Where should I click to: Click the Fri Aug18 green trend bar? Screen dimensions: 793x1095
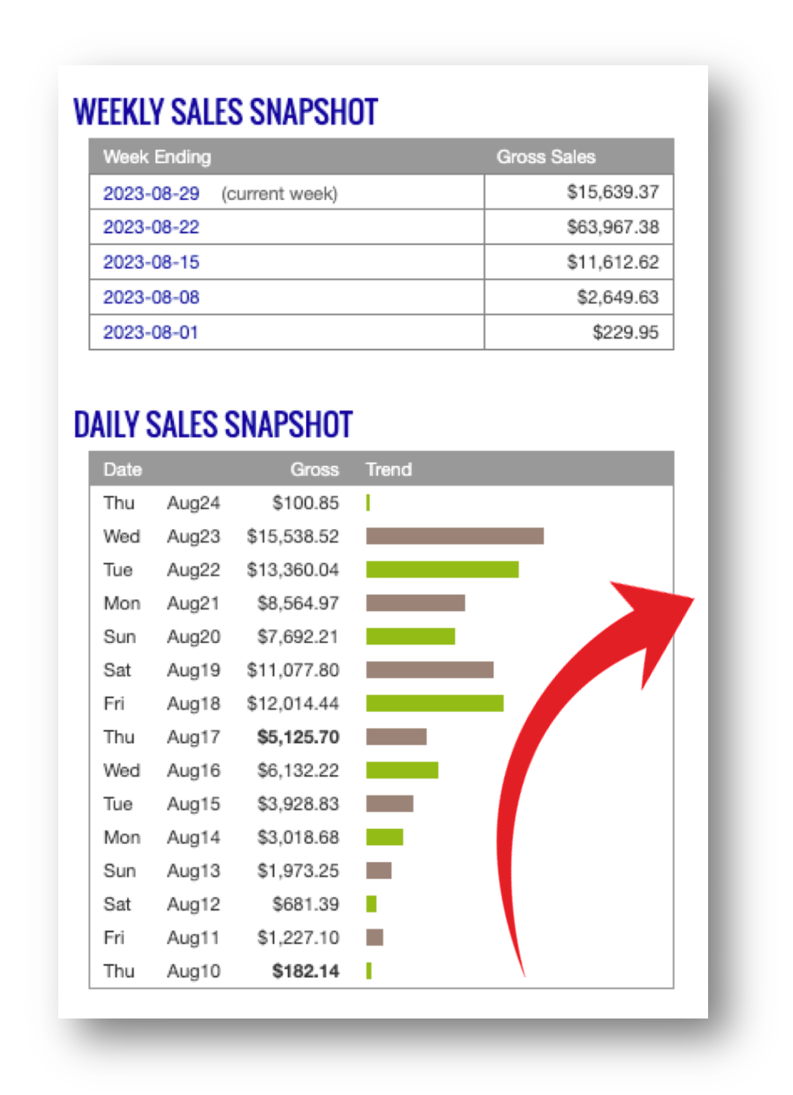click(434, 703)
